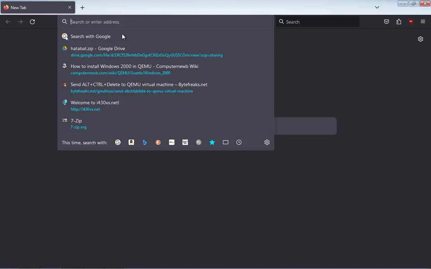The image size is (431, 269).
Task: Expand the list all tabs chevron
Action: pos(377,7)
